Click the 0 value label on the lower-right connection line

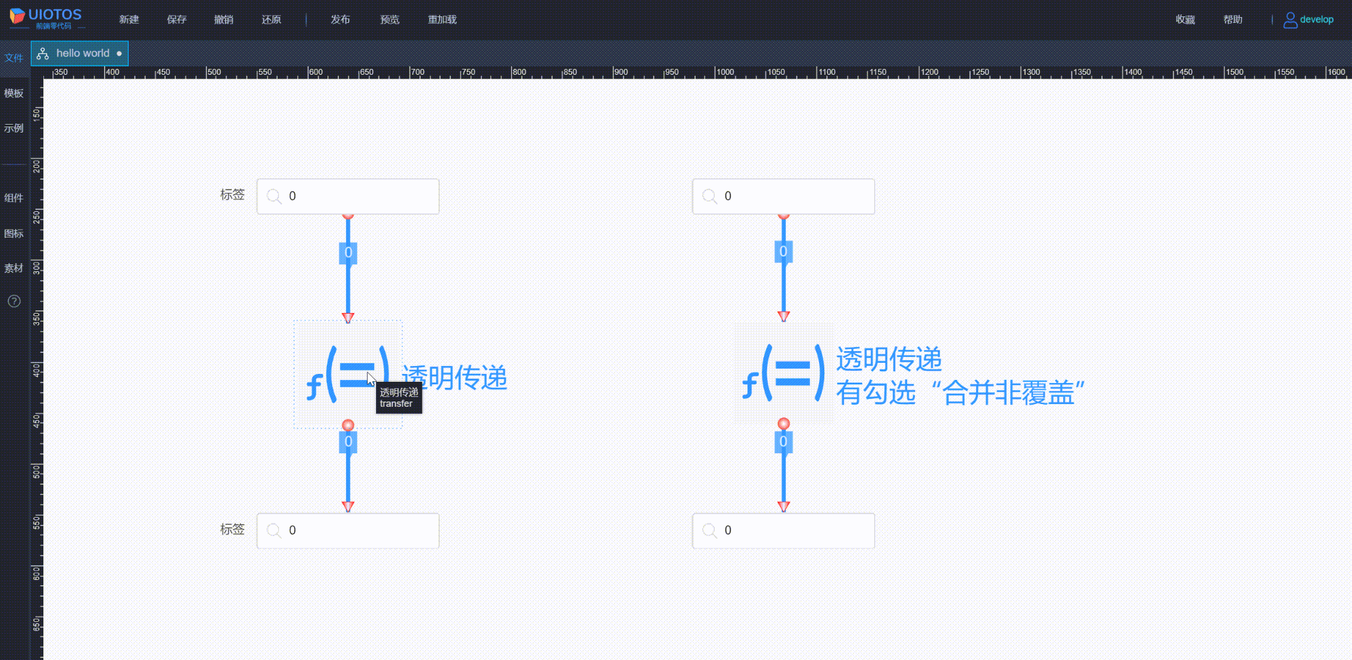coord(784,442)
